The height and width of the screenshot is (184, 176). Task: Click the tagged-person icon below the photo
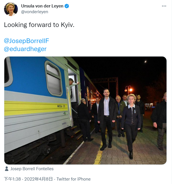click(7, 169)
